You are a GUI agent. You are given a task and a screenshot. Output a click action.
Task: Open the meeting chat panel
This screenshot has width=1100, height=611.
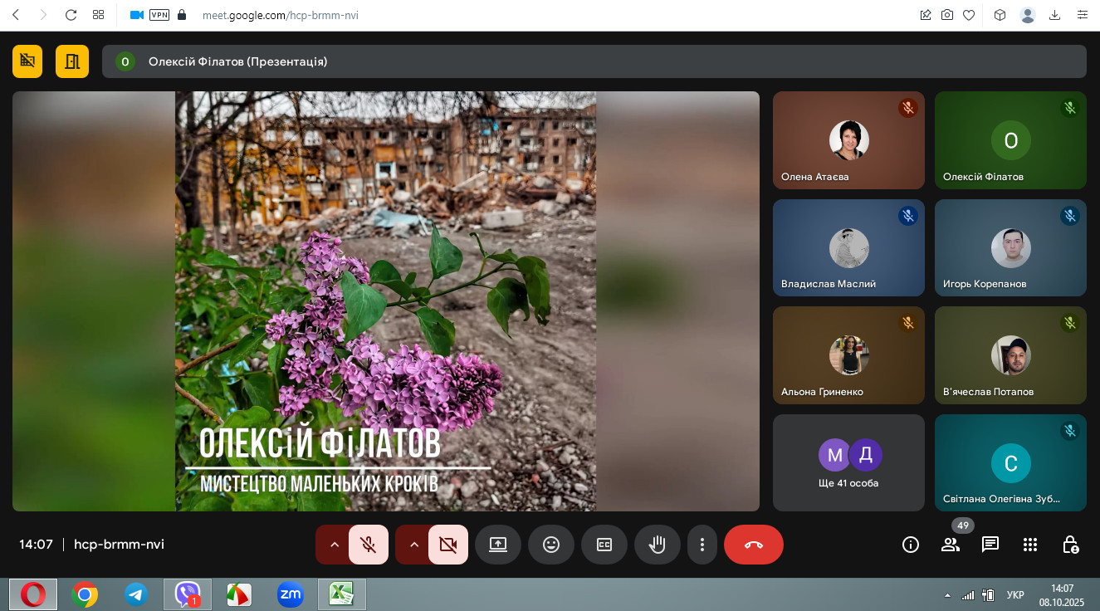click(x=990, y=545)
